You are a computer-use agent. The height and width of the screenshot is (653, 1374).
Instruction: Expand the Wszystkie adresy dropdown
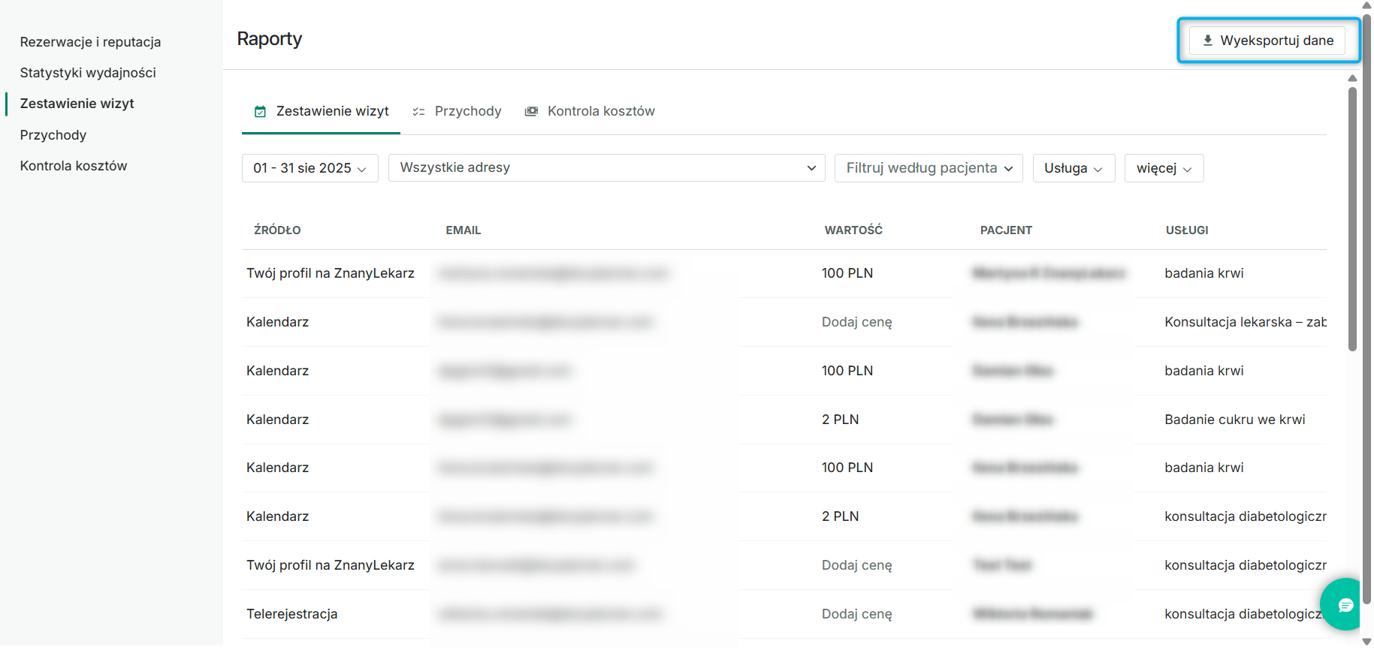tap(606, 167)
